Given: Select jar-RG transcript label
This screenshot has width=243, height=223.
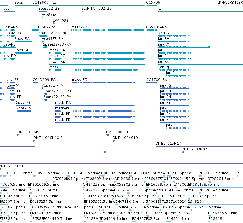Looking at the screenshot, I should [164, 33].
